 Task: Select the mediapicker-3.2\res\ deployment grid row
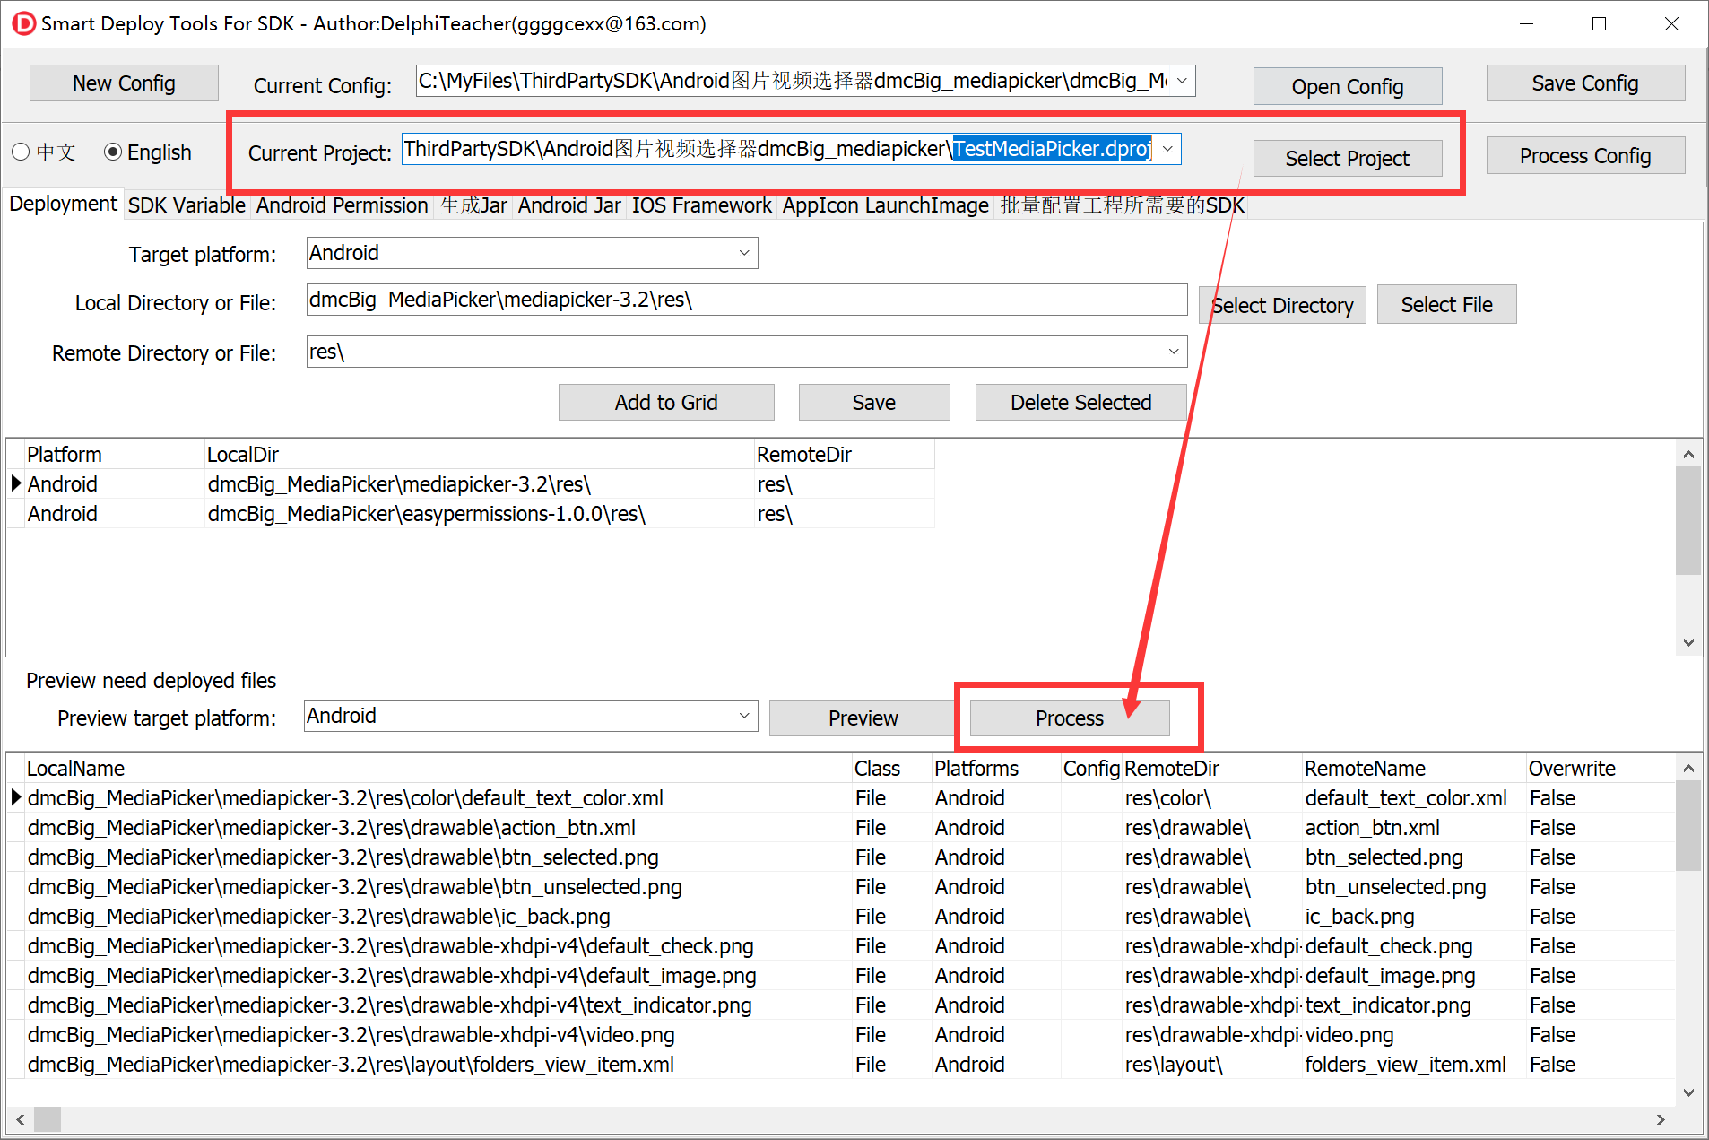click(x=471, y=484)
